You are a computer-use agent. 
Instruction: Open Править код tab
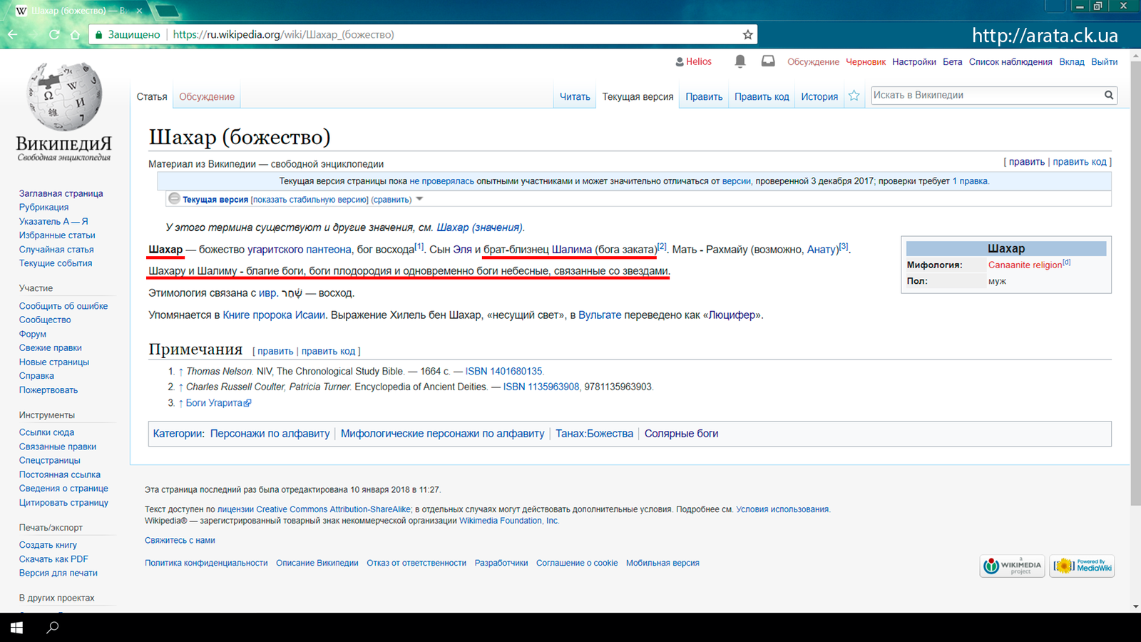762,97
